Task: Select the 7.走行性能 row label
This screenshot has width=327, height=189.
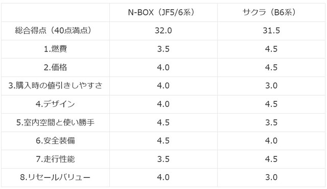Action: click(x=55, y=159)
